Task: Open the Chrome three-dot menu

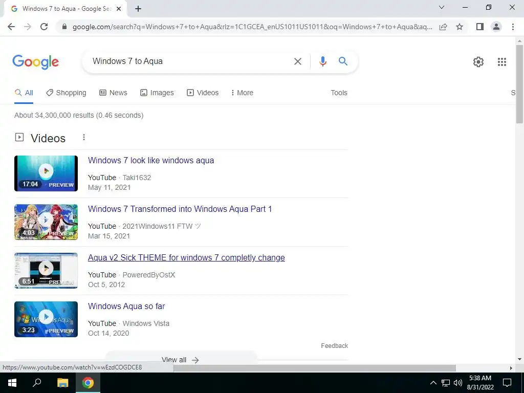Action: [513, 27]
